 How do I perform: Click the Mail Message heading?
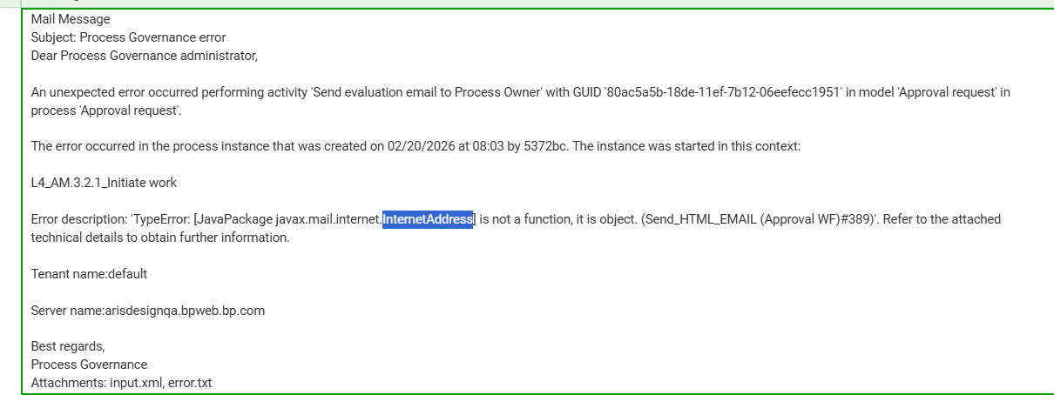[x=71, y=18]
